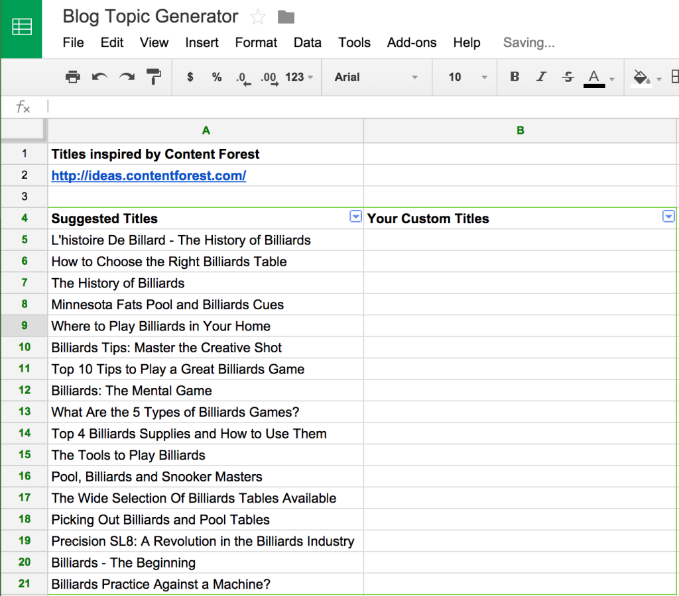
Task: Format as percent
Action: click(217, 77)
